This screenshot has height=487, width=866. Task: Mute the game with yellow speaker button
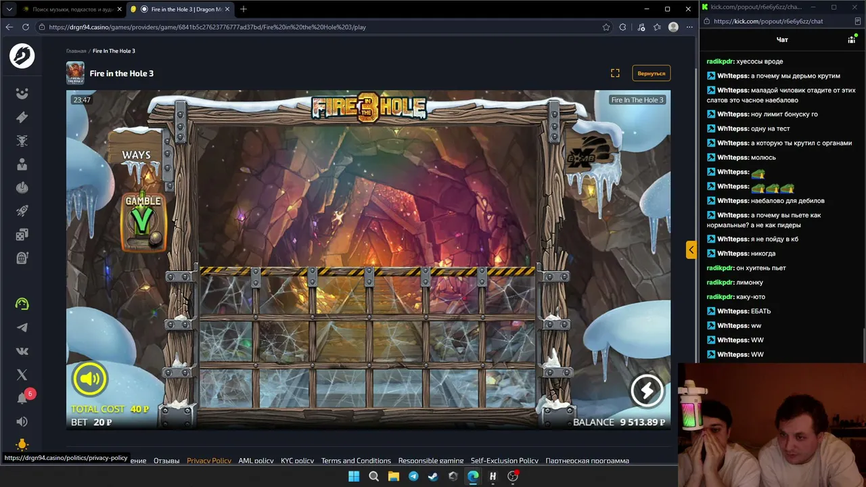(x=89, y=379)
